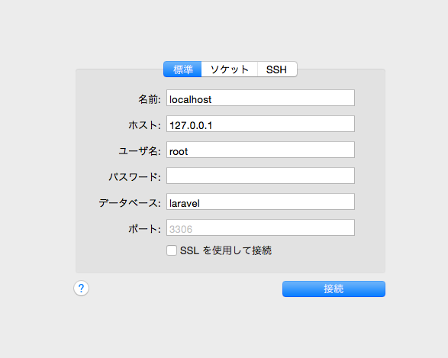Focus the 名前 field containing localhost
The image size is (448, 358).
(x=260, y=98)
